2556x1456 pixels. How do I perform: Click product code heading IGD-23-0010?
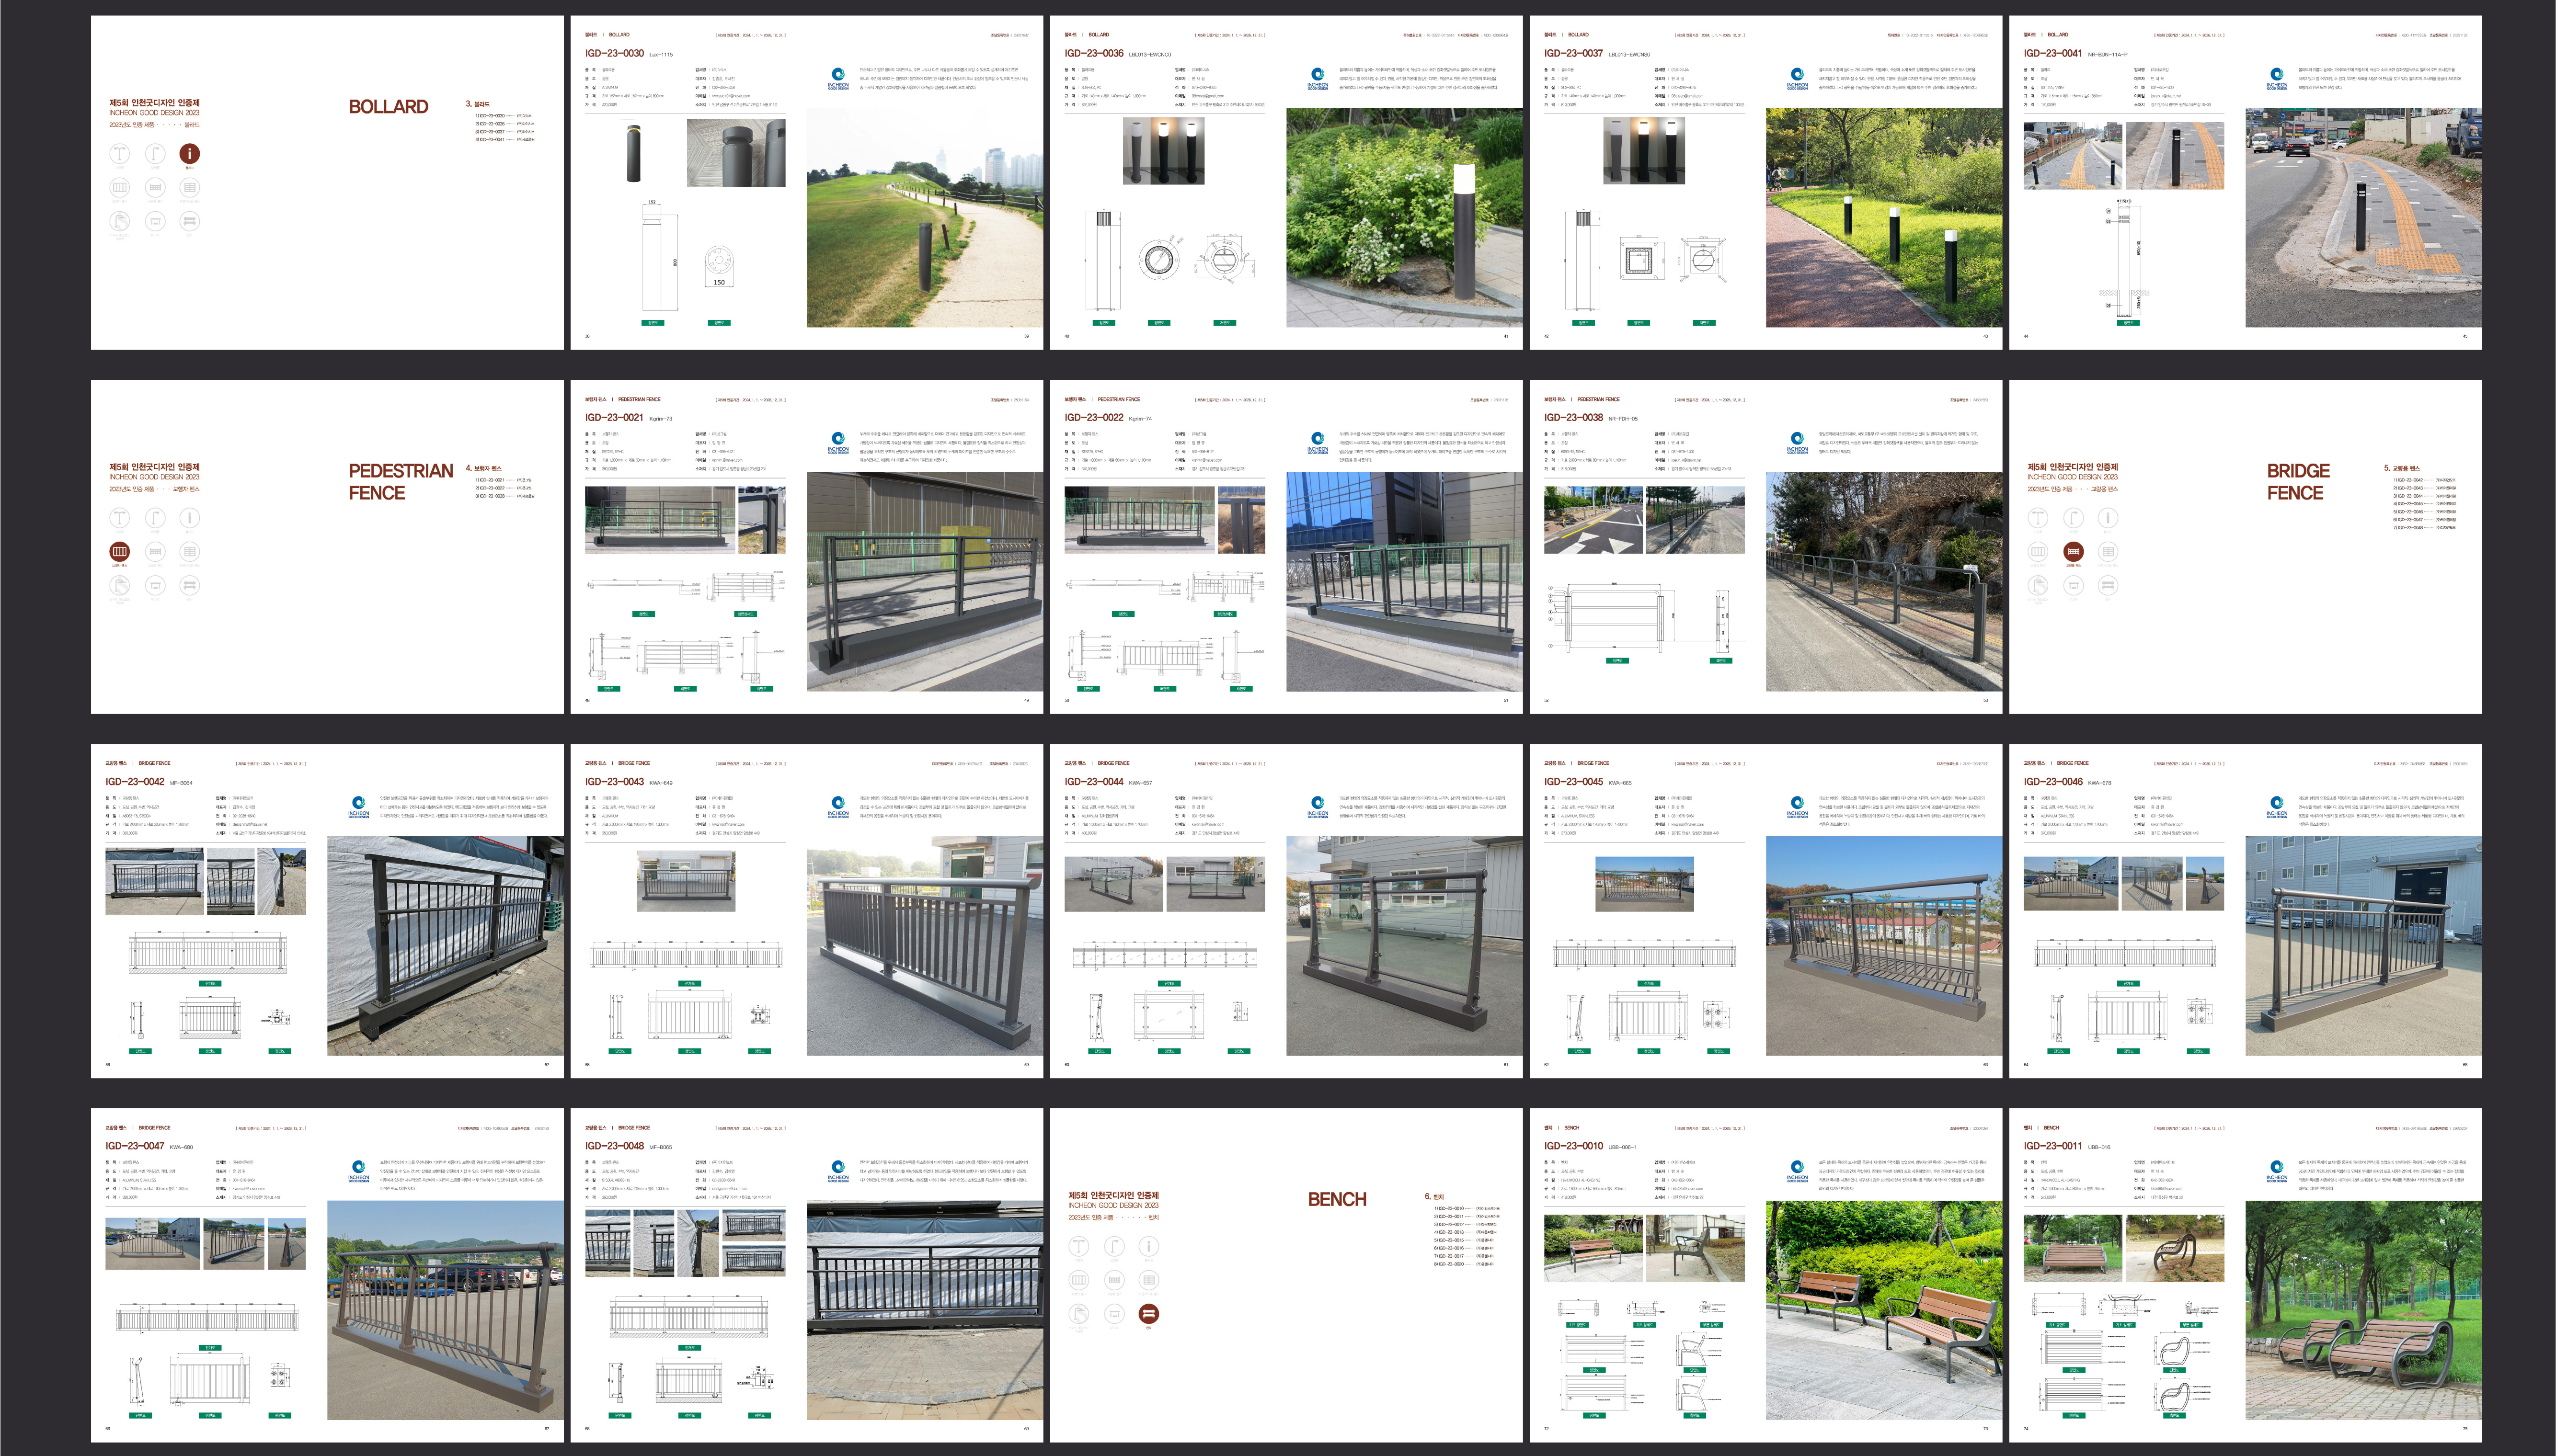[1573, 1145]
